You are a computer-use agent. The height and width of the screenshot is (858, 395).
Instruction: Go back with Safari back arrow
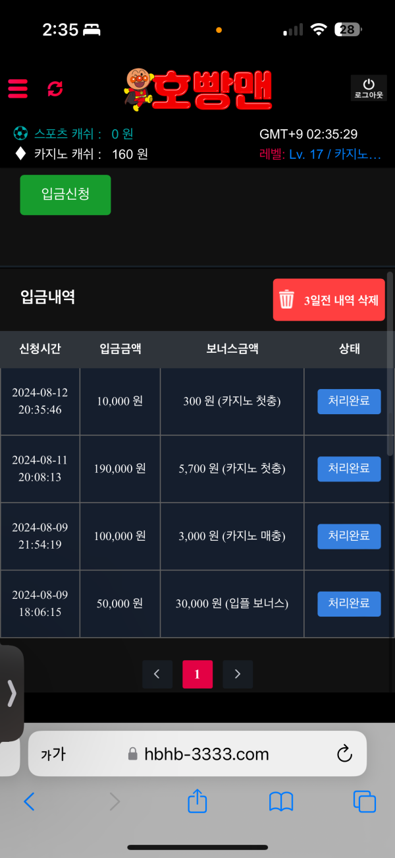(x=29, y=802)
